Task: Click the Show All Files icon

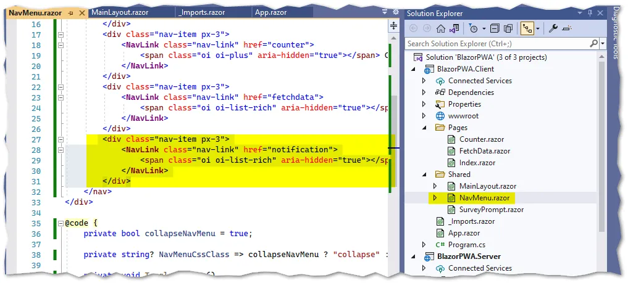Action: coord(508,29)
